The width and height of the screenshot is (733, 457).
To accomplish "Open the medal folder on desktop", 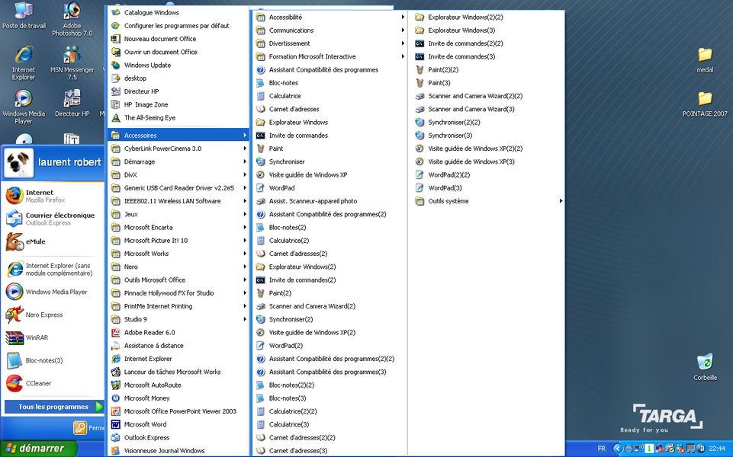I will click(x=705, y=59).
